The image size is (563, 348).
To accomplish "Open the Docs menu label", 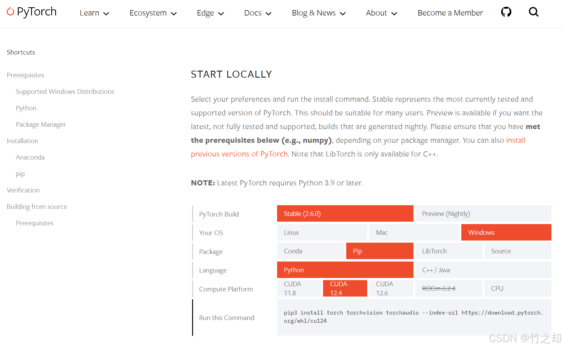I will [253, 13].
